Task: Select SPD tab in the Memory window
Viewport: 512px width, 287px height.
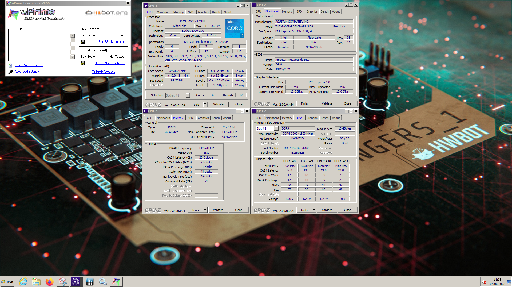Action: click(190, 118)
